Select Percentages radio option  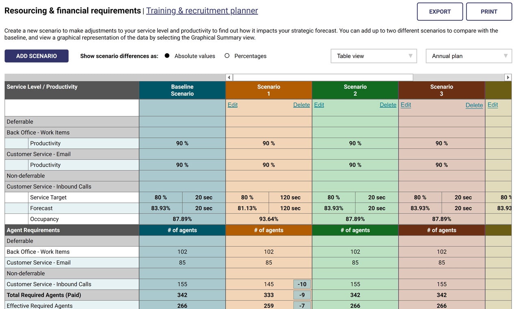click(x=227, y=56)
